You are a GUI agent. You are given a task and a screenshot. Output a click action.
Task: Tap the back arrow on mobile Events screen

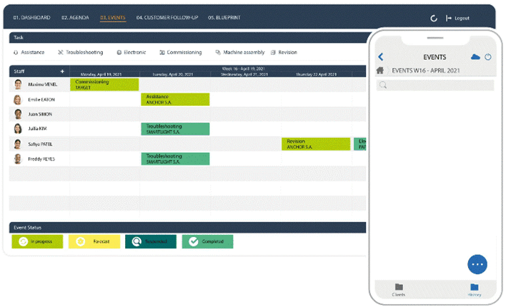(x=380, y=57)
